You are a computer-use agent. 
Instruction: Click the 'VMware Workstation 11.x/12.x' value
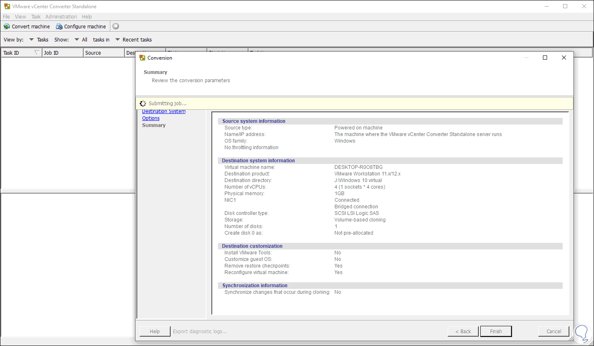point(367,174)
